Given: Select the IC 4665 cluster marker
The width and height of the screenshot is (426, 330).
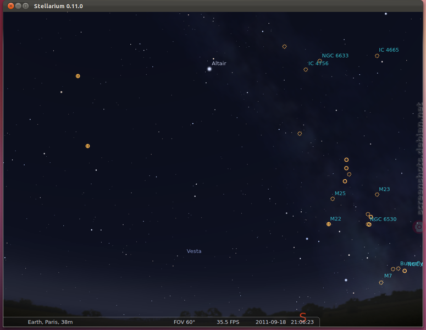Looking at the screenshot, I should coord(377,56).
